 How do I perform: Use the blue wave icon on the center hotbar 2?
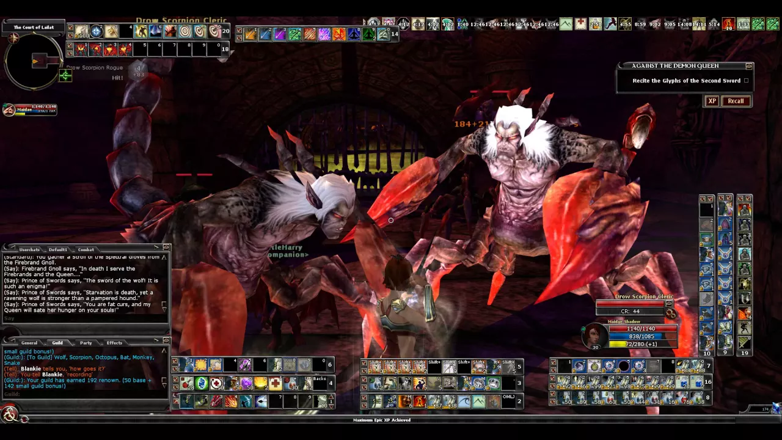pos(464,402)
